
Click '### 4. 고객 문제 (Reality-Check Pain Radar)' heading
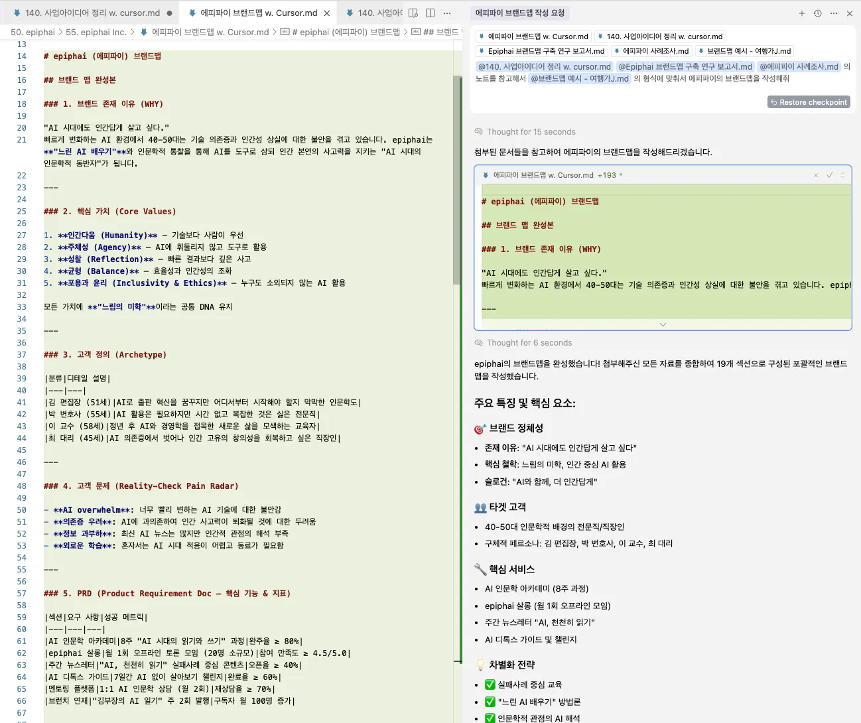(x=141, y=486)
